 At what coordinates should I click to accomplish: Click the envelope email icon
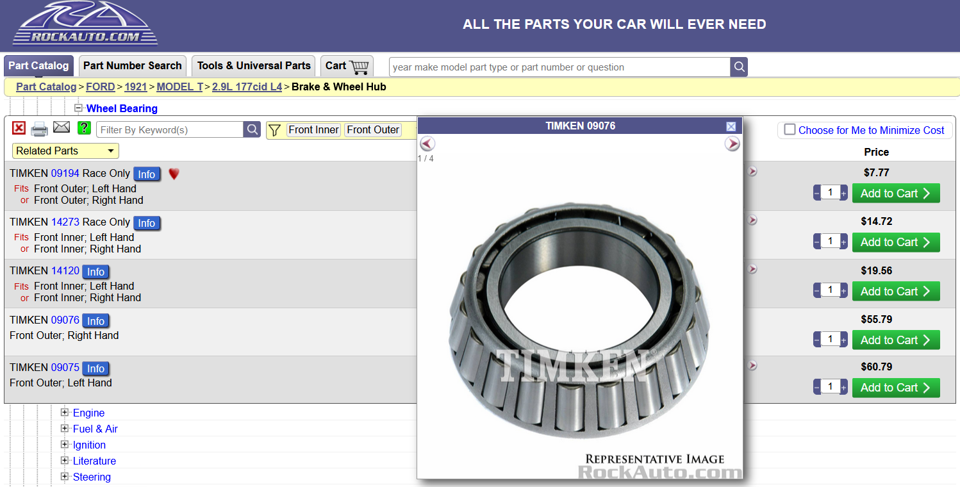(x=62, y=128)
